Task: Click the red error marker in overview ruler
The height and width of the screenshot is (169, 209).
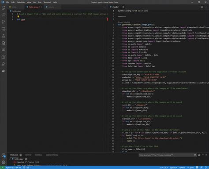Action: coord(107,19)
